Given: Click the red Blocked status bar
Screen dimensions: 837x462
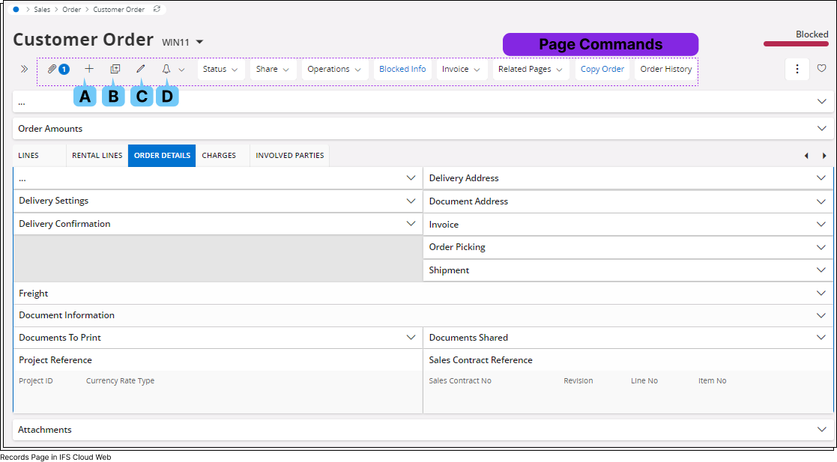Looking at the screenshot, I should point(796,43).
